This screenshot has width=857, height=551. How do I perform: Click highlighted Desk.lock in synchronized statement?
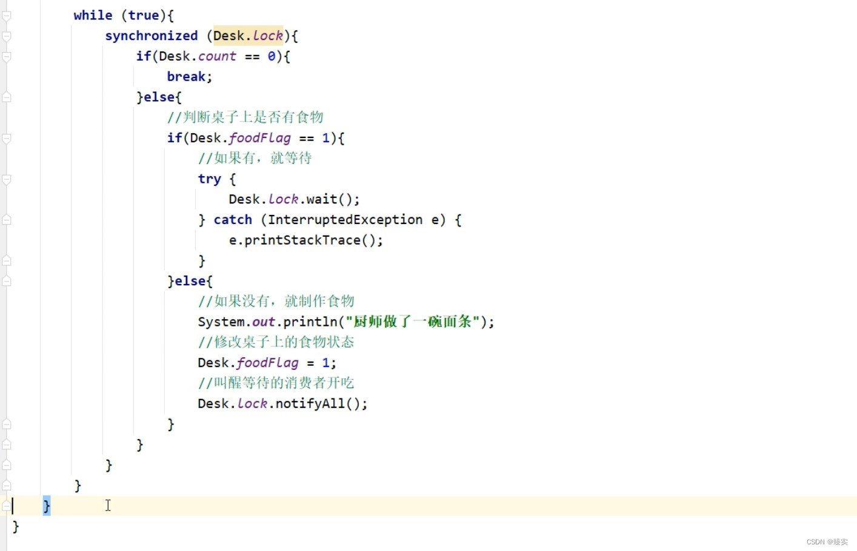pyautogui.click(x=248, y=36)
